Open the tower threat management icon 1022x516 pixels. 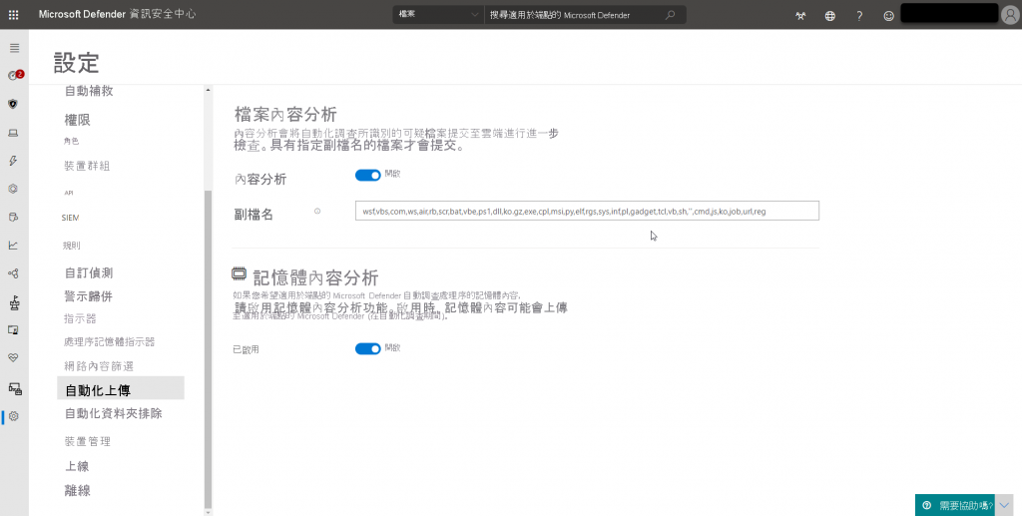14,302
